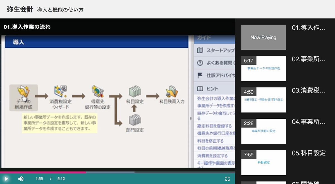This screenshot has width=335, height=184.
Task: Click the 消費税を設定する hint
Action: [x=212, y=156]
